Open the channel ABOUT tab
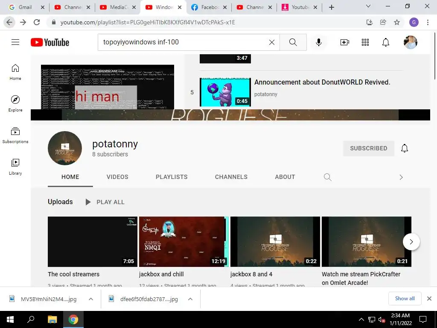Viewport: 437px width, 328px height. (x=285, y=177)
